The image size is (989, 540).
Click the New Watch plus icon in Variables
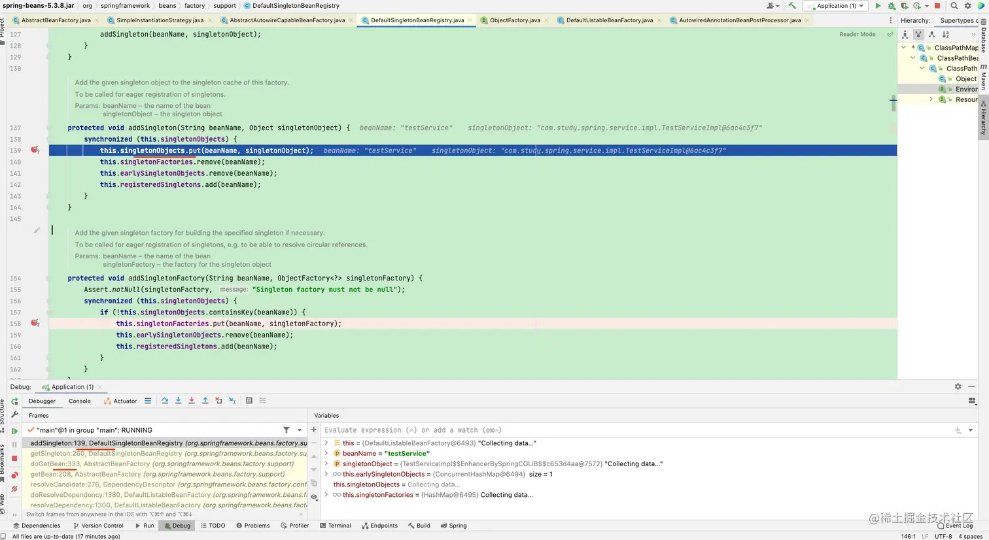[314, 430]
